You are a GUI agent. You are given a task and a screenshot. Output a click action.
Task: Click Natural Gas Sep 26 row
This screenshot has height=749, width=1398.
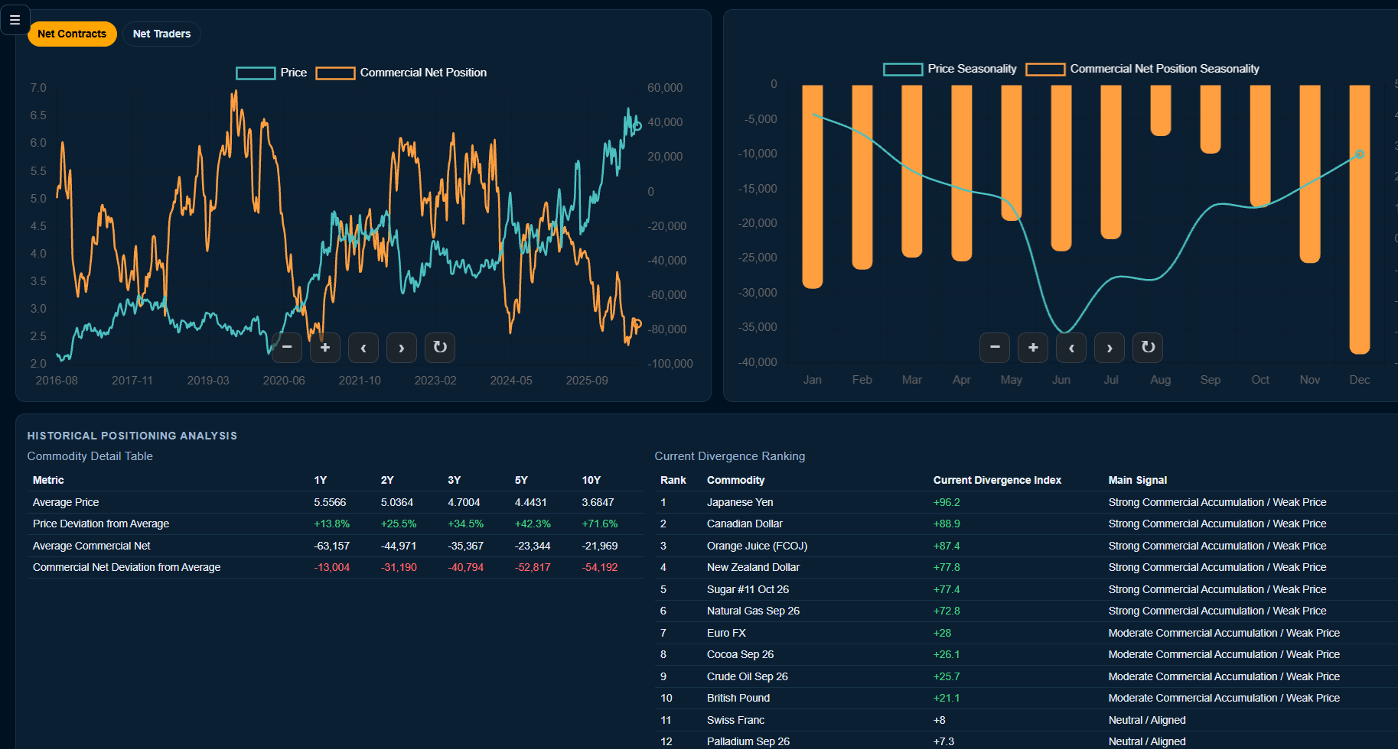pos(1025,611)
